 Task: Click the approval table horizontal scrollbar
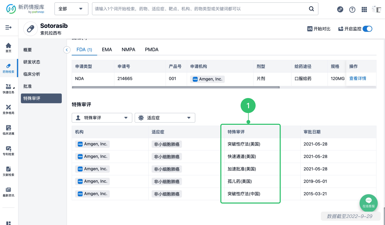click(x=176, y=87)
